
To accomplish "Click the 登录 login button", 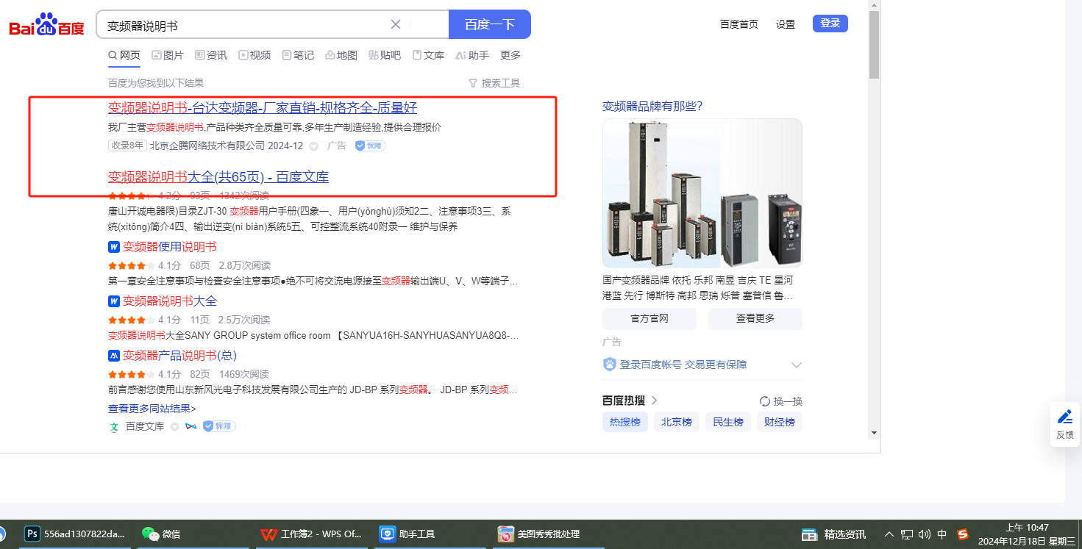I will tap(830, 24).
